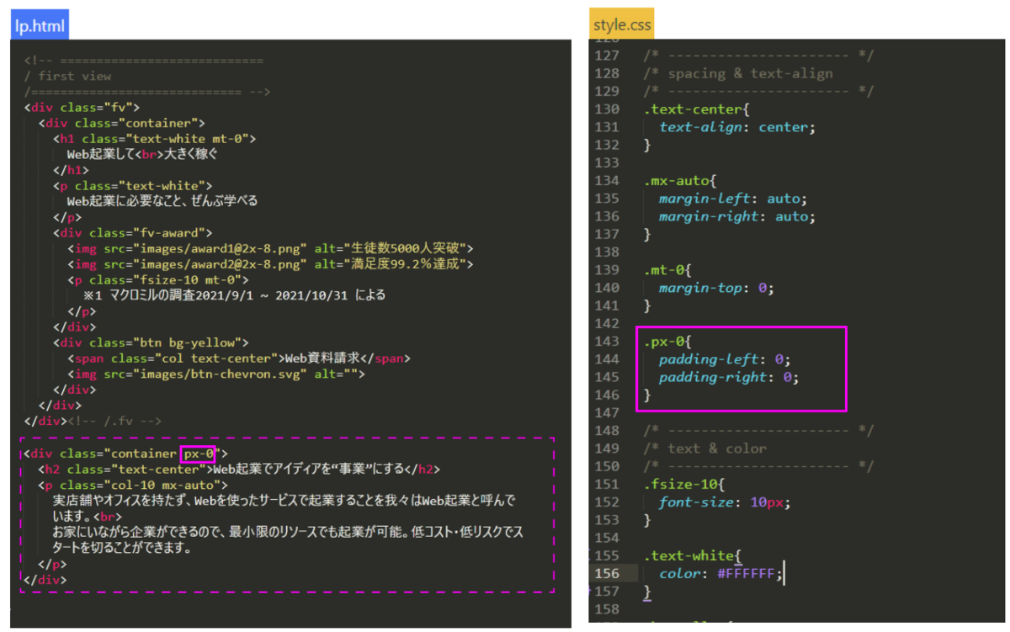Click the "spacing & text-align" comment in style.css
Viewport: 1010px width, 632px height.
click(738, 73)
